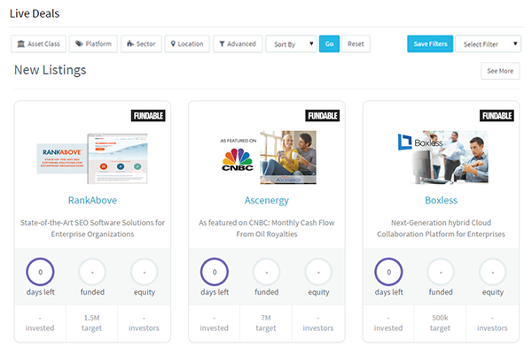Click Boxless investors cell

[x=492, y=323]
